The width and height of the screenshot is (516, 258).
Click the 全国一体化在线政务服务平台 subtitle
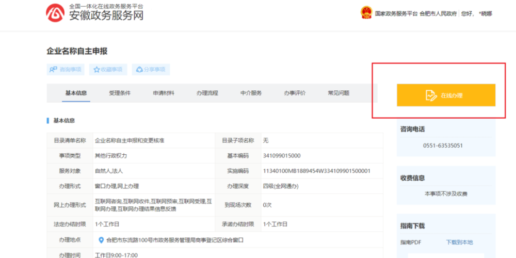tap(106, 6)
